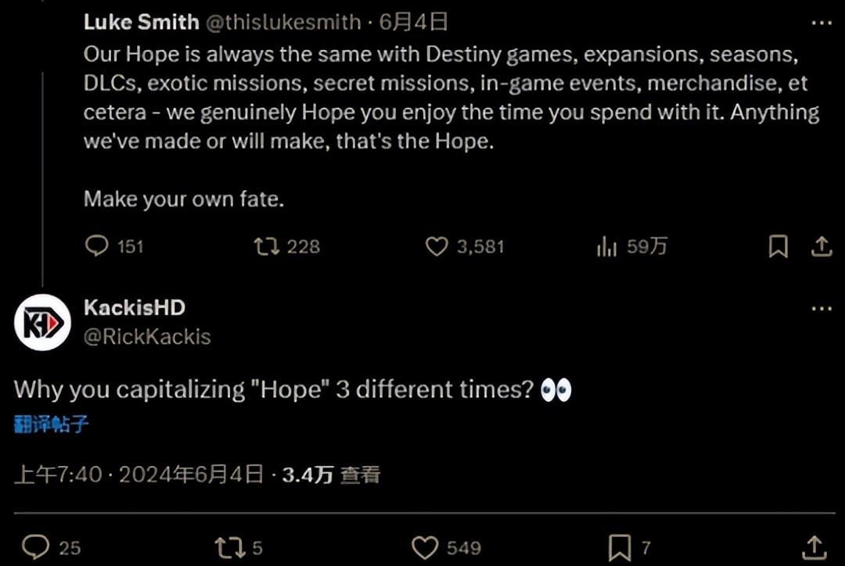Viewport: 845px width, 566px height.
Task: Reply to Luke Smith's tweet
Action: pyautogui.click(x=97, y=247)
